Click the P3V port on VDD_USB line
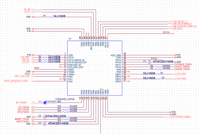This screenshot has height=134, width=200. 178,55
